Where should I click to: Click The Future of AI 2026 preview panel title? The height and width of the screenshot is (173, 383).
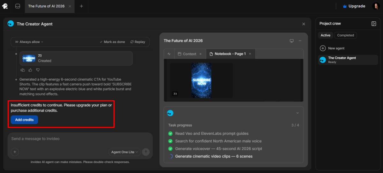click(x=183, y=41)
